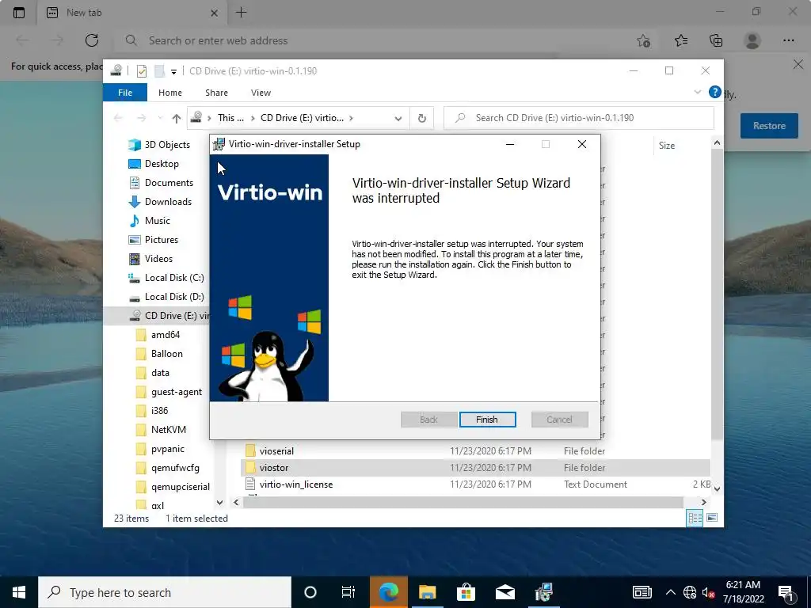Image resolution: width=811 pixels, height=608 pixels.
Task: Click the Size column header
Action: click(667, 146)
